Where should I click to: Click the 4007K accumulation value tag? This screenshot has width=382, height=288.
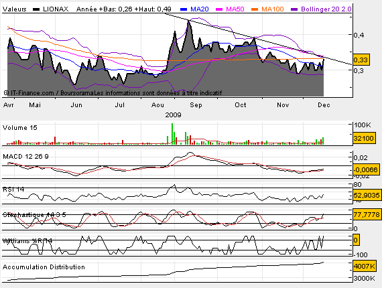(x=365, y=267)
